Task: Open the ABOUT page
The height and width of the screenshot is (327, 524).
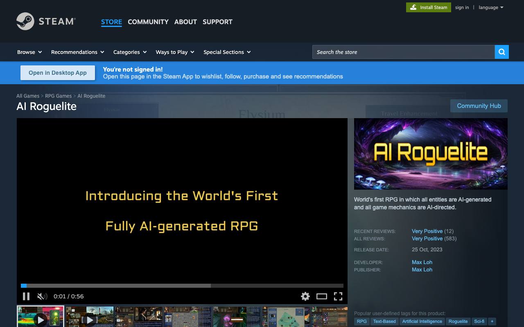Action: coord(185,22)
